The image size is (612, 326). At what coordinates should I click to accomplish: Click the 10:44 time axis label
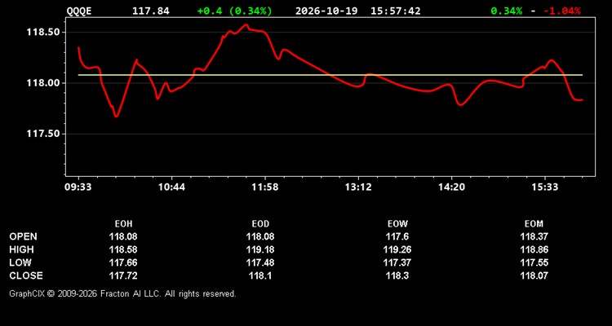click(171, 187)
